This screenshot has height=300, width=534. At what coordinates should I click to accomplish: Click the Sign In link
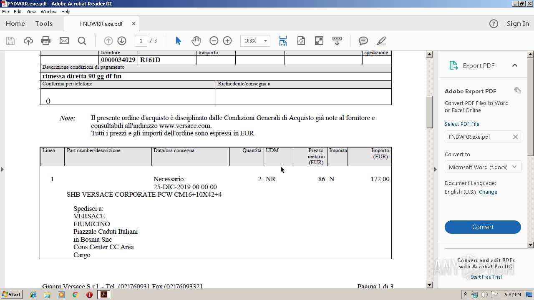pos(518,24)
